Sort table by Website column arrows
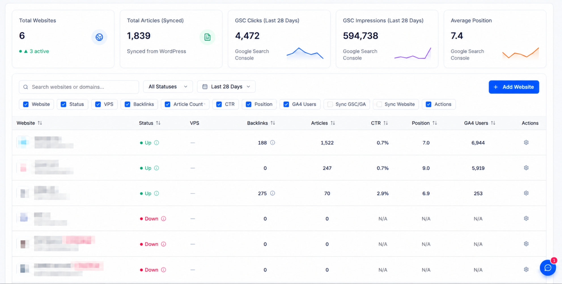 tap(40, 123)
